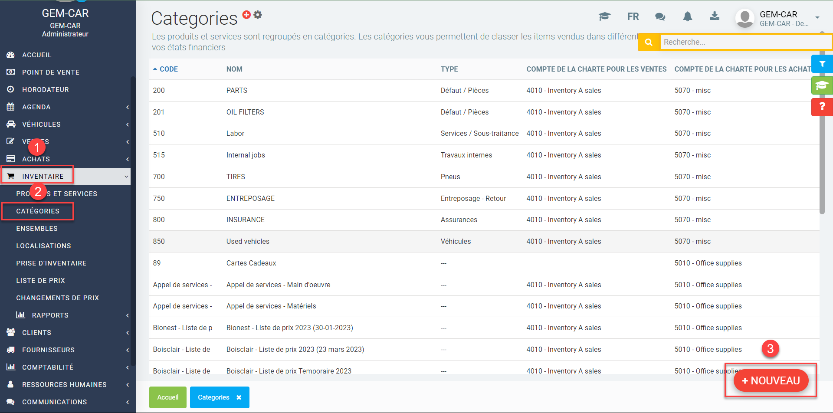Open the blue filter funnel button
The width and height of the screenshot is (833, 413).
[x=822, y=64]
